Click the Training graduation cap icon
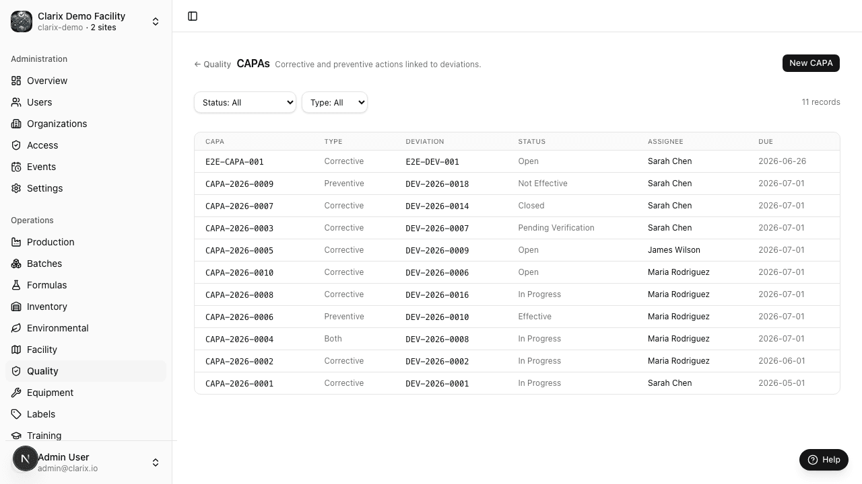This screenshot has height=484, width=862. (16, 436)
